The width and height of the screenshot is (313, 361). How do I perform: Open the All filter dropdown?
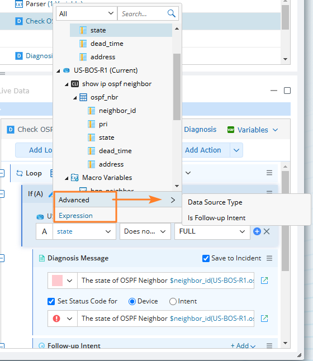[x=87, y=14]
